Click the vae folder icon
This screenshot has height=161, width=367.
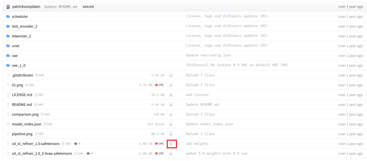point(8,56)
